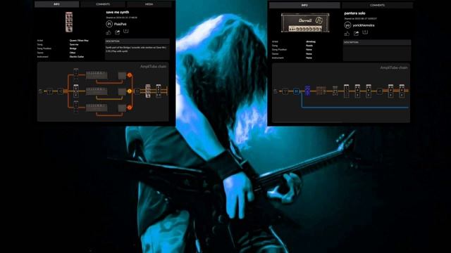Screen dimensions: 451x253
Task: Open INFO tab of save me synth panel
Action: click(56, 4)
